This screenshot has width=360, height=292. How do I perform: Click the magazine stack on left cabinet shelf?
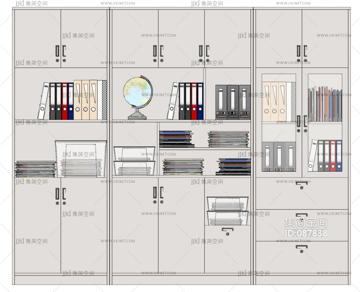coord(35,169)
